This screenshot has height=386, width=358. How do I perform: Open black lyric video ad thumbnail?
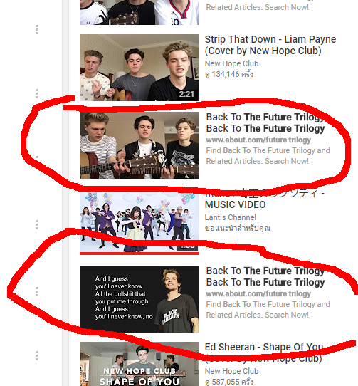click(x=139, y=299)
